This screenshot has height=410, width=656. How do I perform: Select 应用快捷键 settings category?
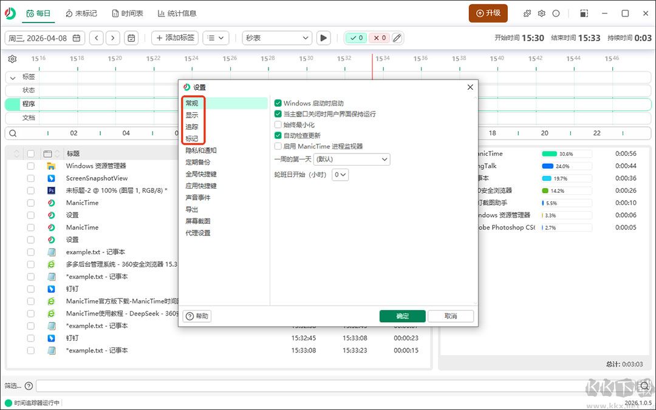(201, 186)
